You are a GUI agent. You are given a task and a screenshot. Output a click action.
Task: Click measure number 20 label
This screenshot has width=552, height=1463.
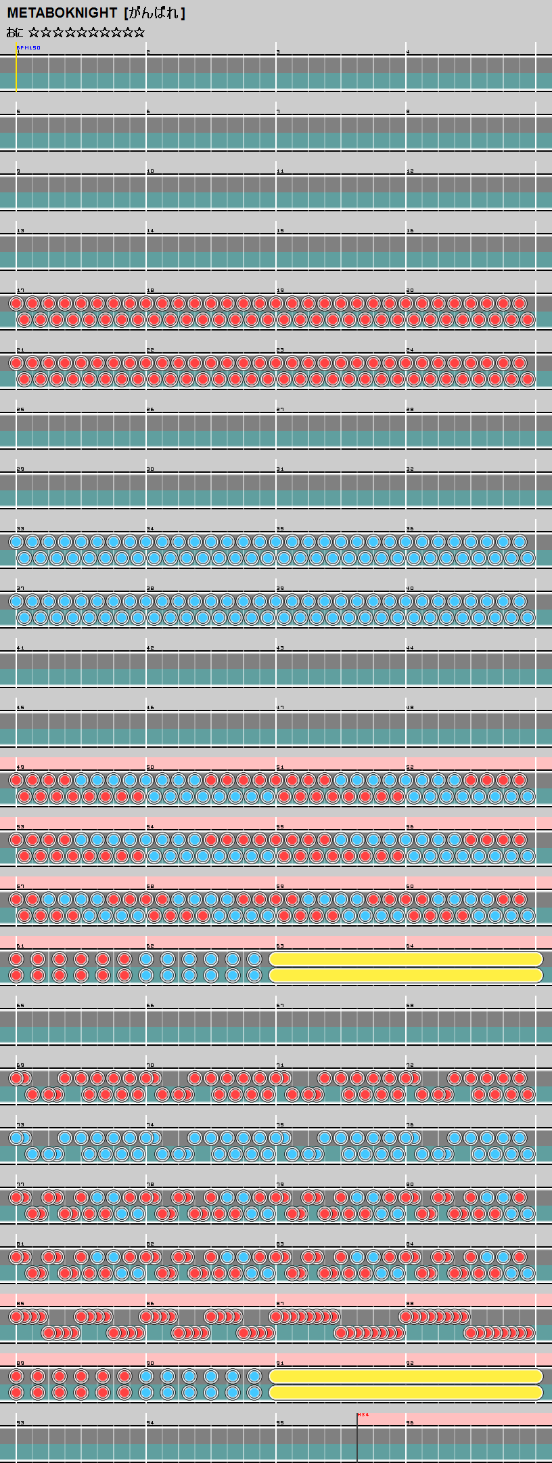[x=410, y=291]
